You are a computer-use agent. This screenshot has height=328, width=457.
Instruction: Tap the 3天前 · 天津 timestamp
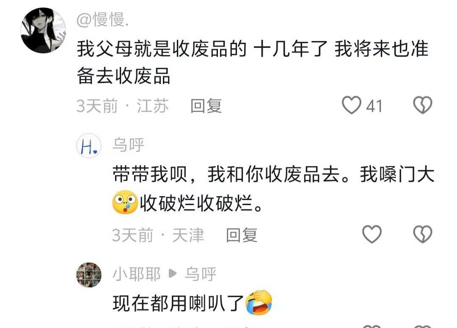point(158,235)
